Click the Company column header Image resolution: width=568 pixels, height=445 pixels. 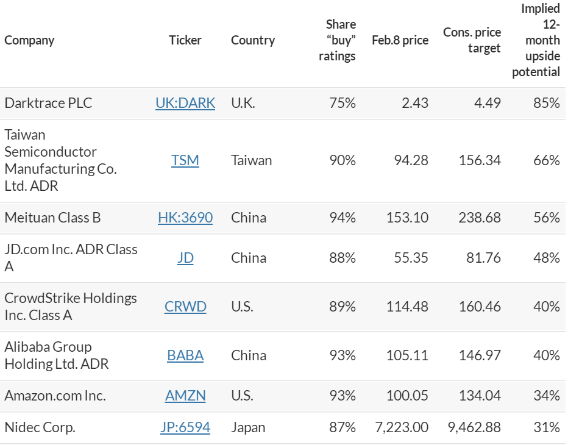click(29, 40)
